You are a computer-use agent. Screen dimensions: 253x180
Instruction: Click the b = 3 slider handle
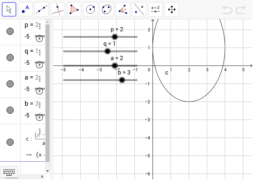pos(122,80)
